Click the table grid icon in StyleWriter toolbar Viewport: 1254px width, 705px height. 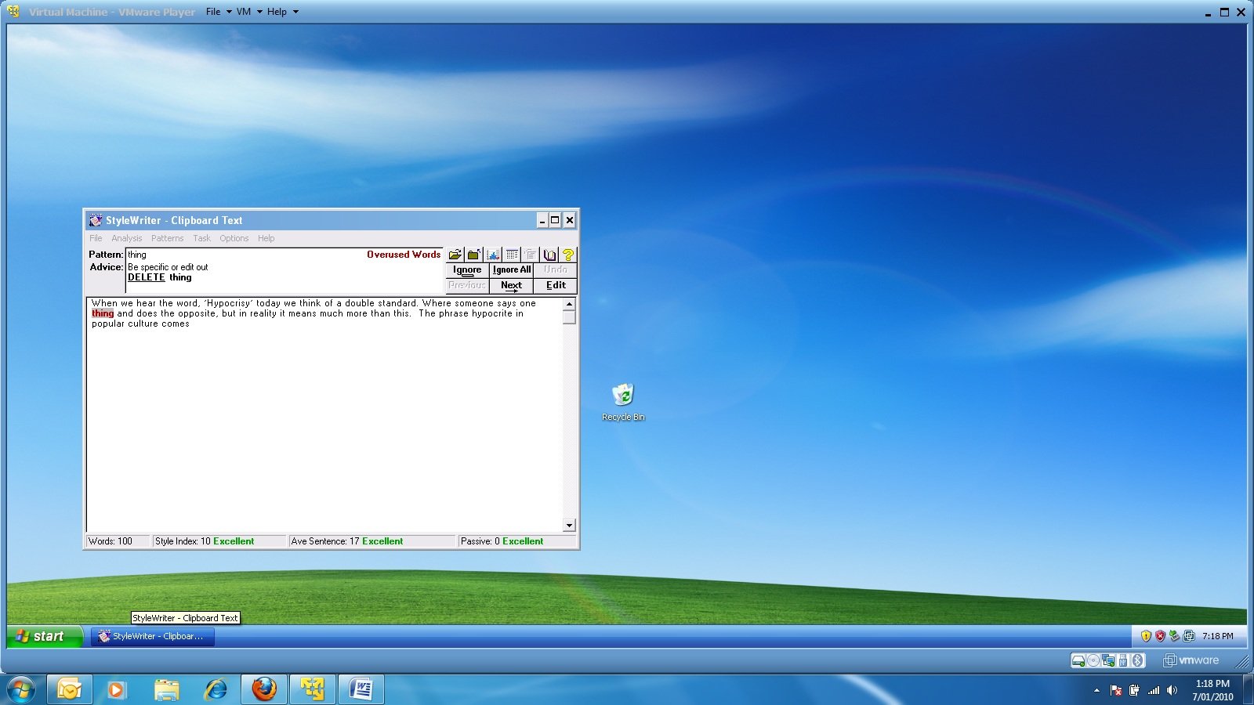click(x=512, y=255)
